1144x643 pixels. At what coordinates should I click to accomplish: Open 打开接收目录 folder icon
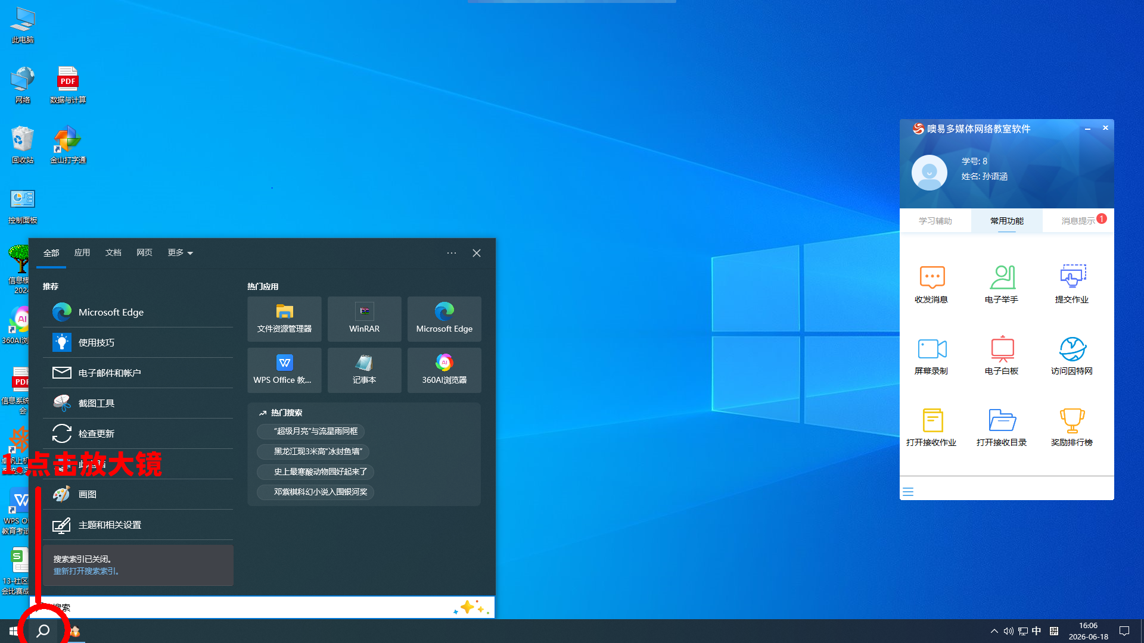pyautogui.click(x=1002, y=427)
